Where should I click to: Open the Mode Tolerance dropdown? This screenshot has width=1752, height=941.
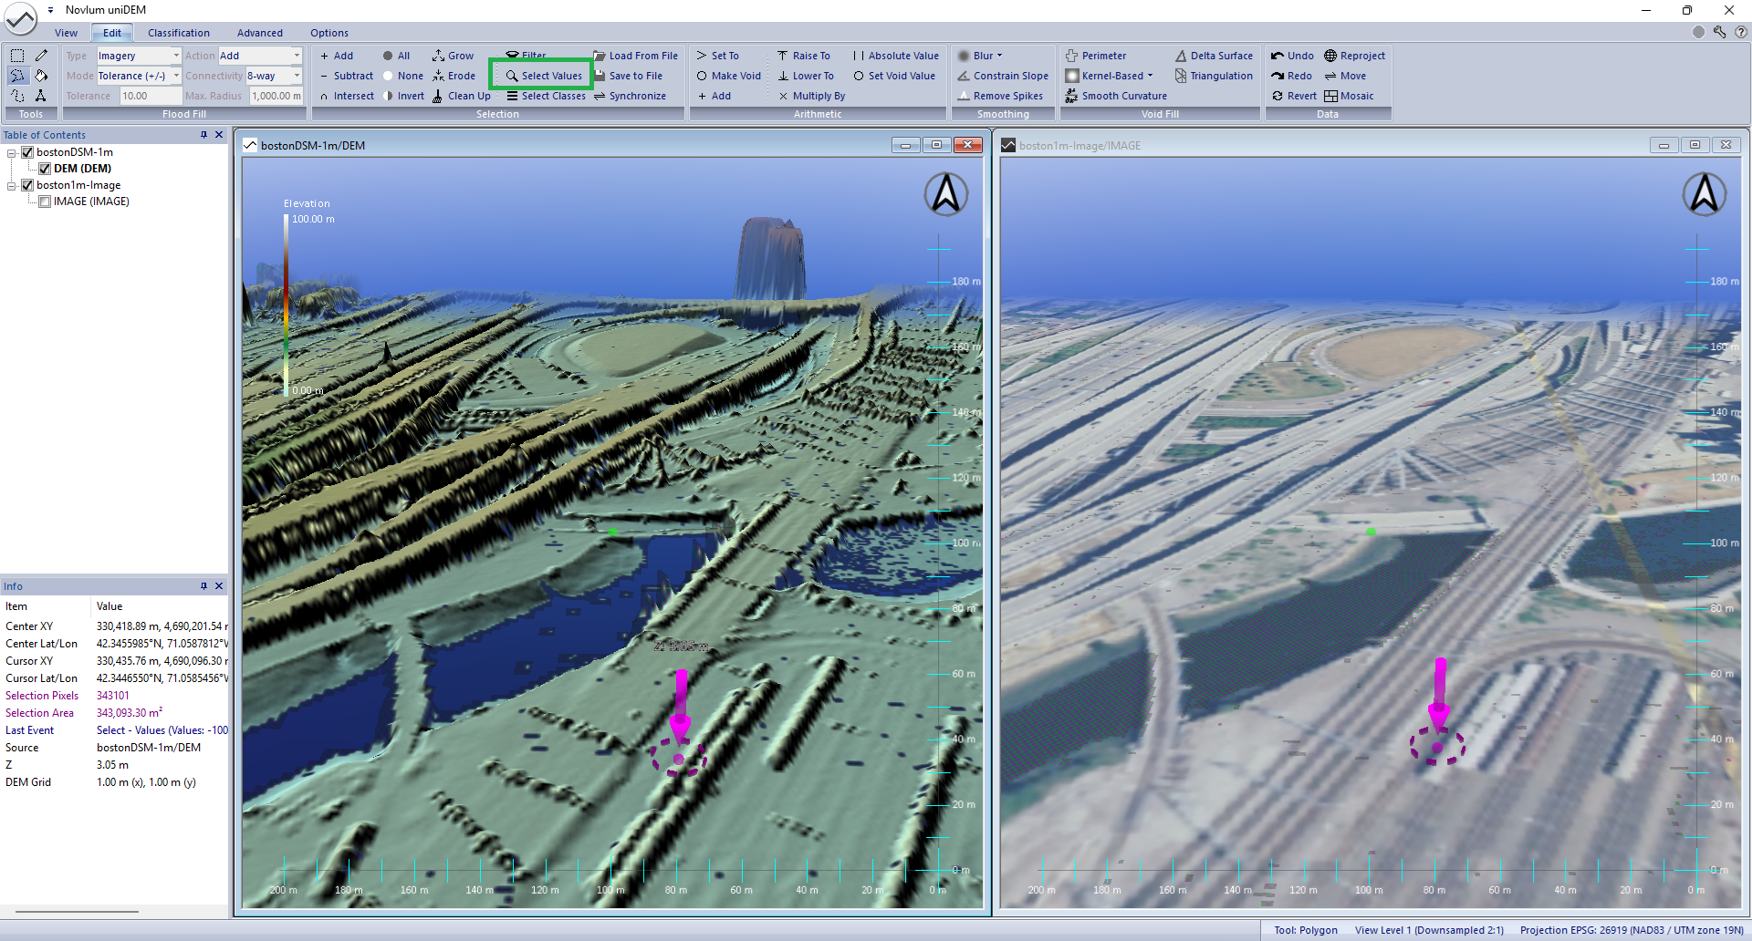(x=176, y=76)
